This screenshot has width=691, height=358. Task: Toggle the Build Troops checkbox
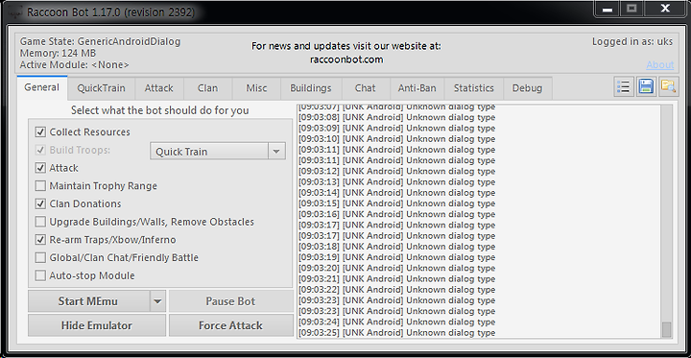[x=40, y=150]
